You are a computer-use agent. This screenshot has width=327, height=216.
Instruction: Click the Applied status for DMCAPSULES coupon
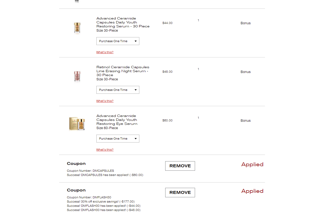(x=252, y=165)
